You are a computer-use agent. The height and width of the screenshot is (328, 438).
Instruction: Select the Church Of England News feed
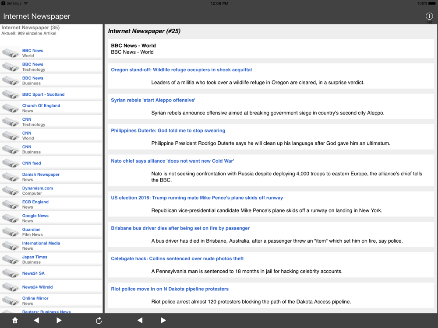51,108
